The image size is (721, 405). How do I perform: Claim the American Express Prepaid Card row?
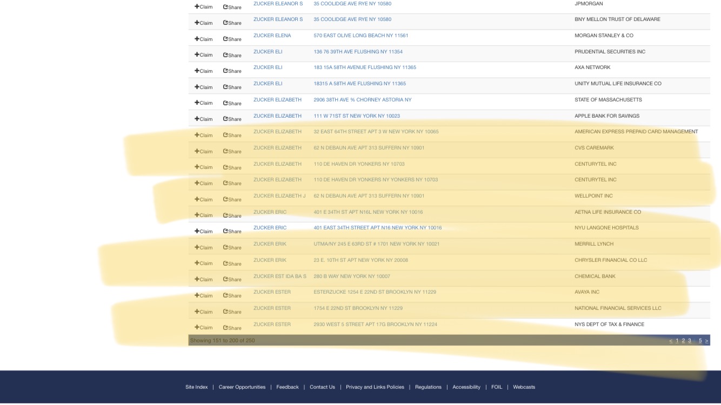204,136
